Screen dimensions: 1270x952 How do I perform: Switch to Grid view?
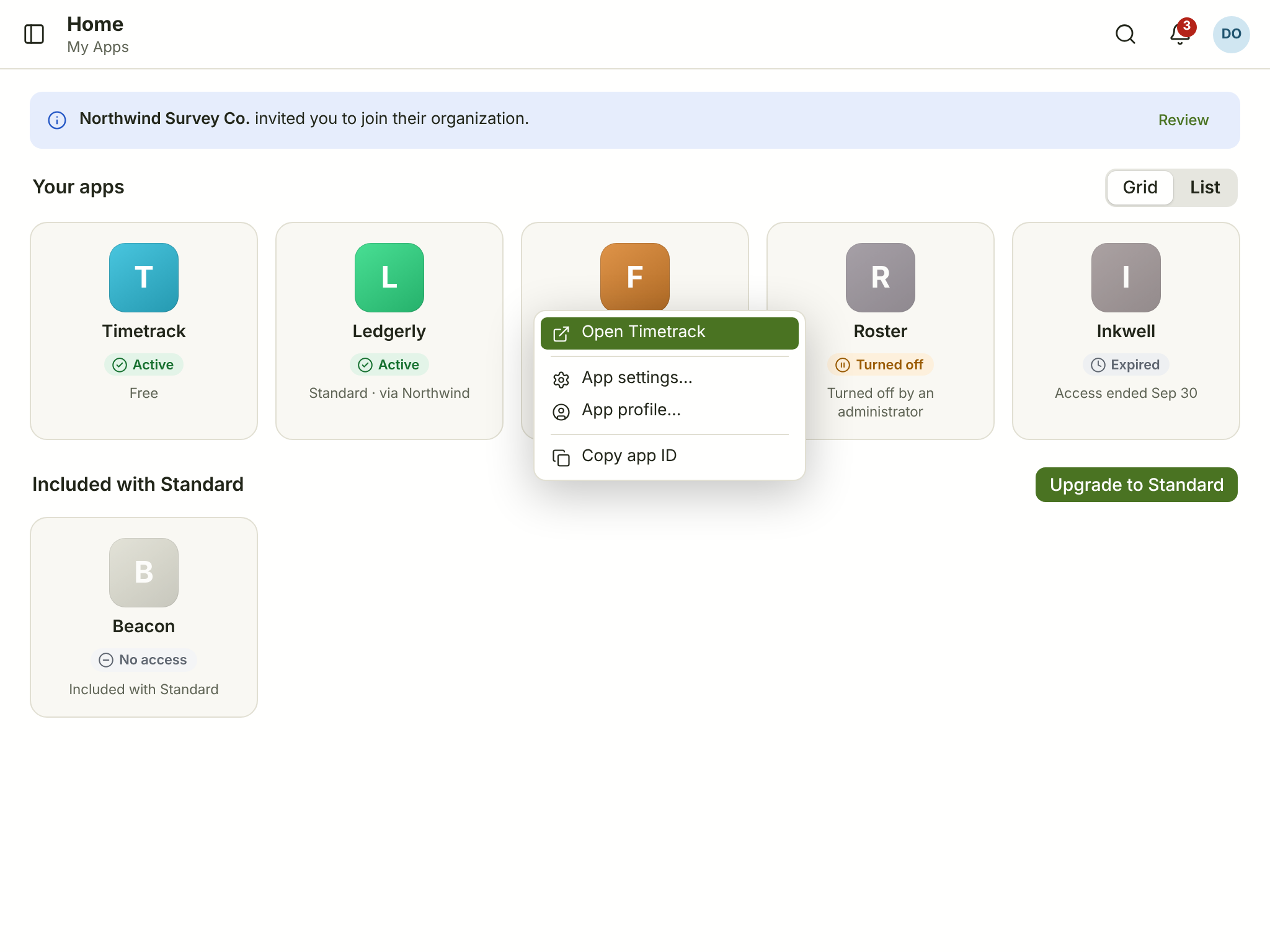pyautogui.click(x=1140, y=187)
